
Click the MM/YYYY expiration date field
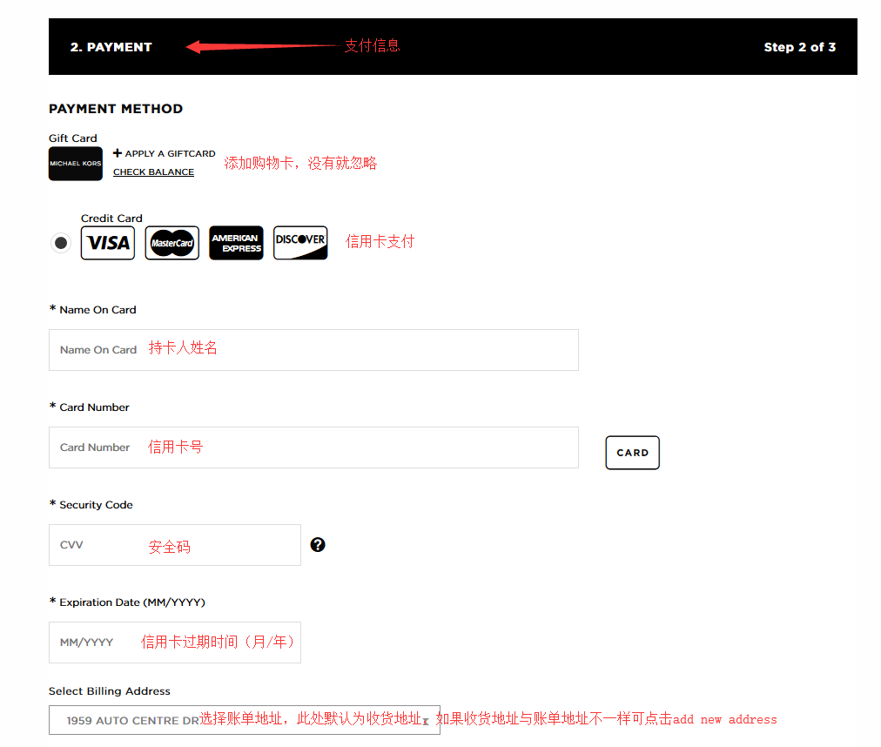click(x=175, y=643)
